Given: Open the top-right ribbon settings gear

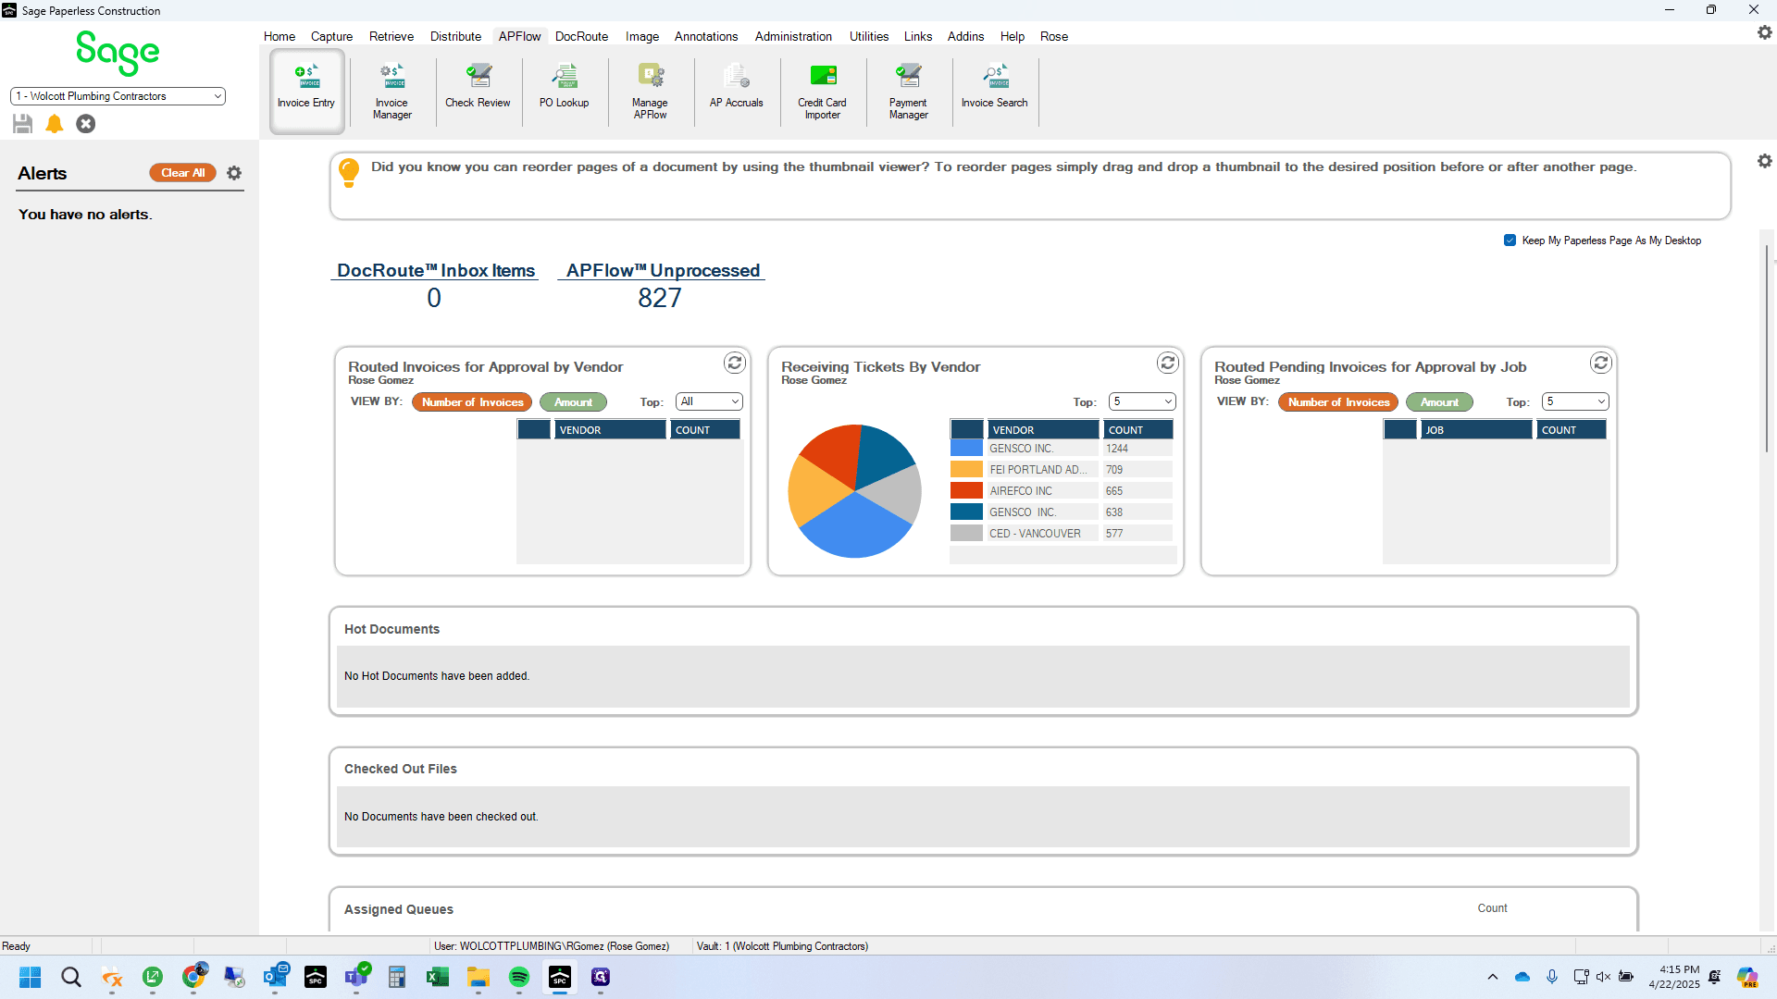Looking at the screenshot, I should coord(1764,32).
